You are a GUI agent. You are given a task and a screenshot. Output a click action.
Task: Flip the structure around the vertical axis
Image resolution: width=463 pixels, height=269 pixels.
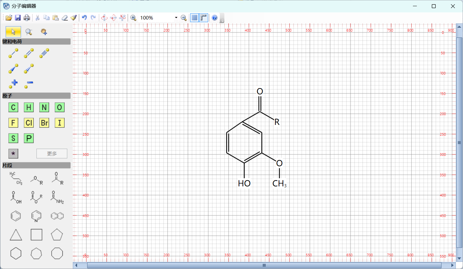(104, 18)
